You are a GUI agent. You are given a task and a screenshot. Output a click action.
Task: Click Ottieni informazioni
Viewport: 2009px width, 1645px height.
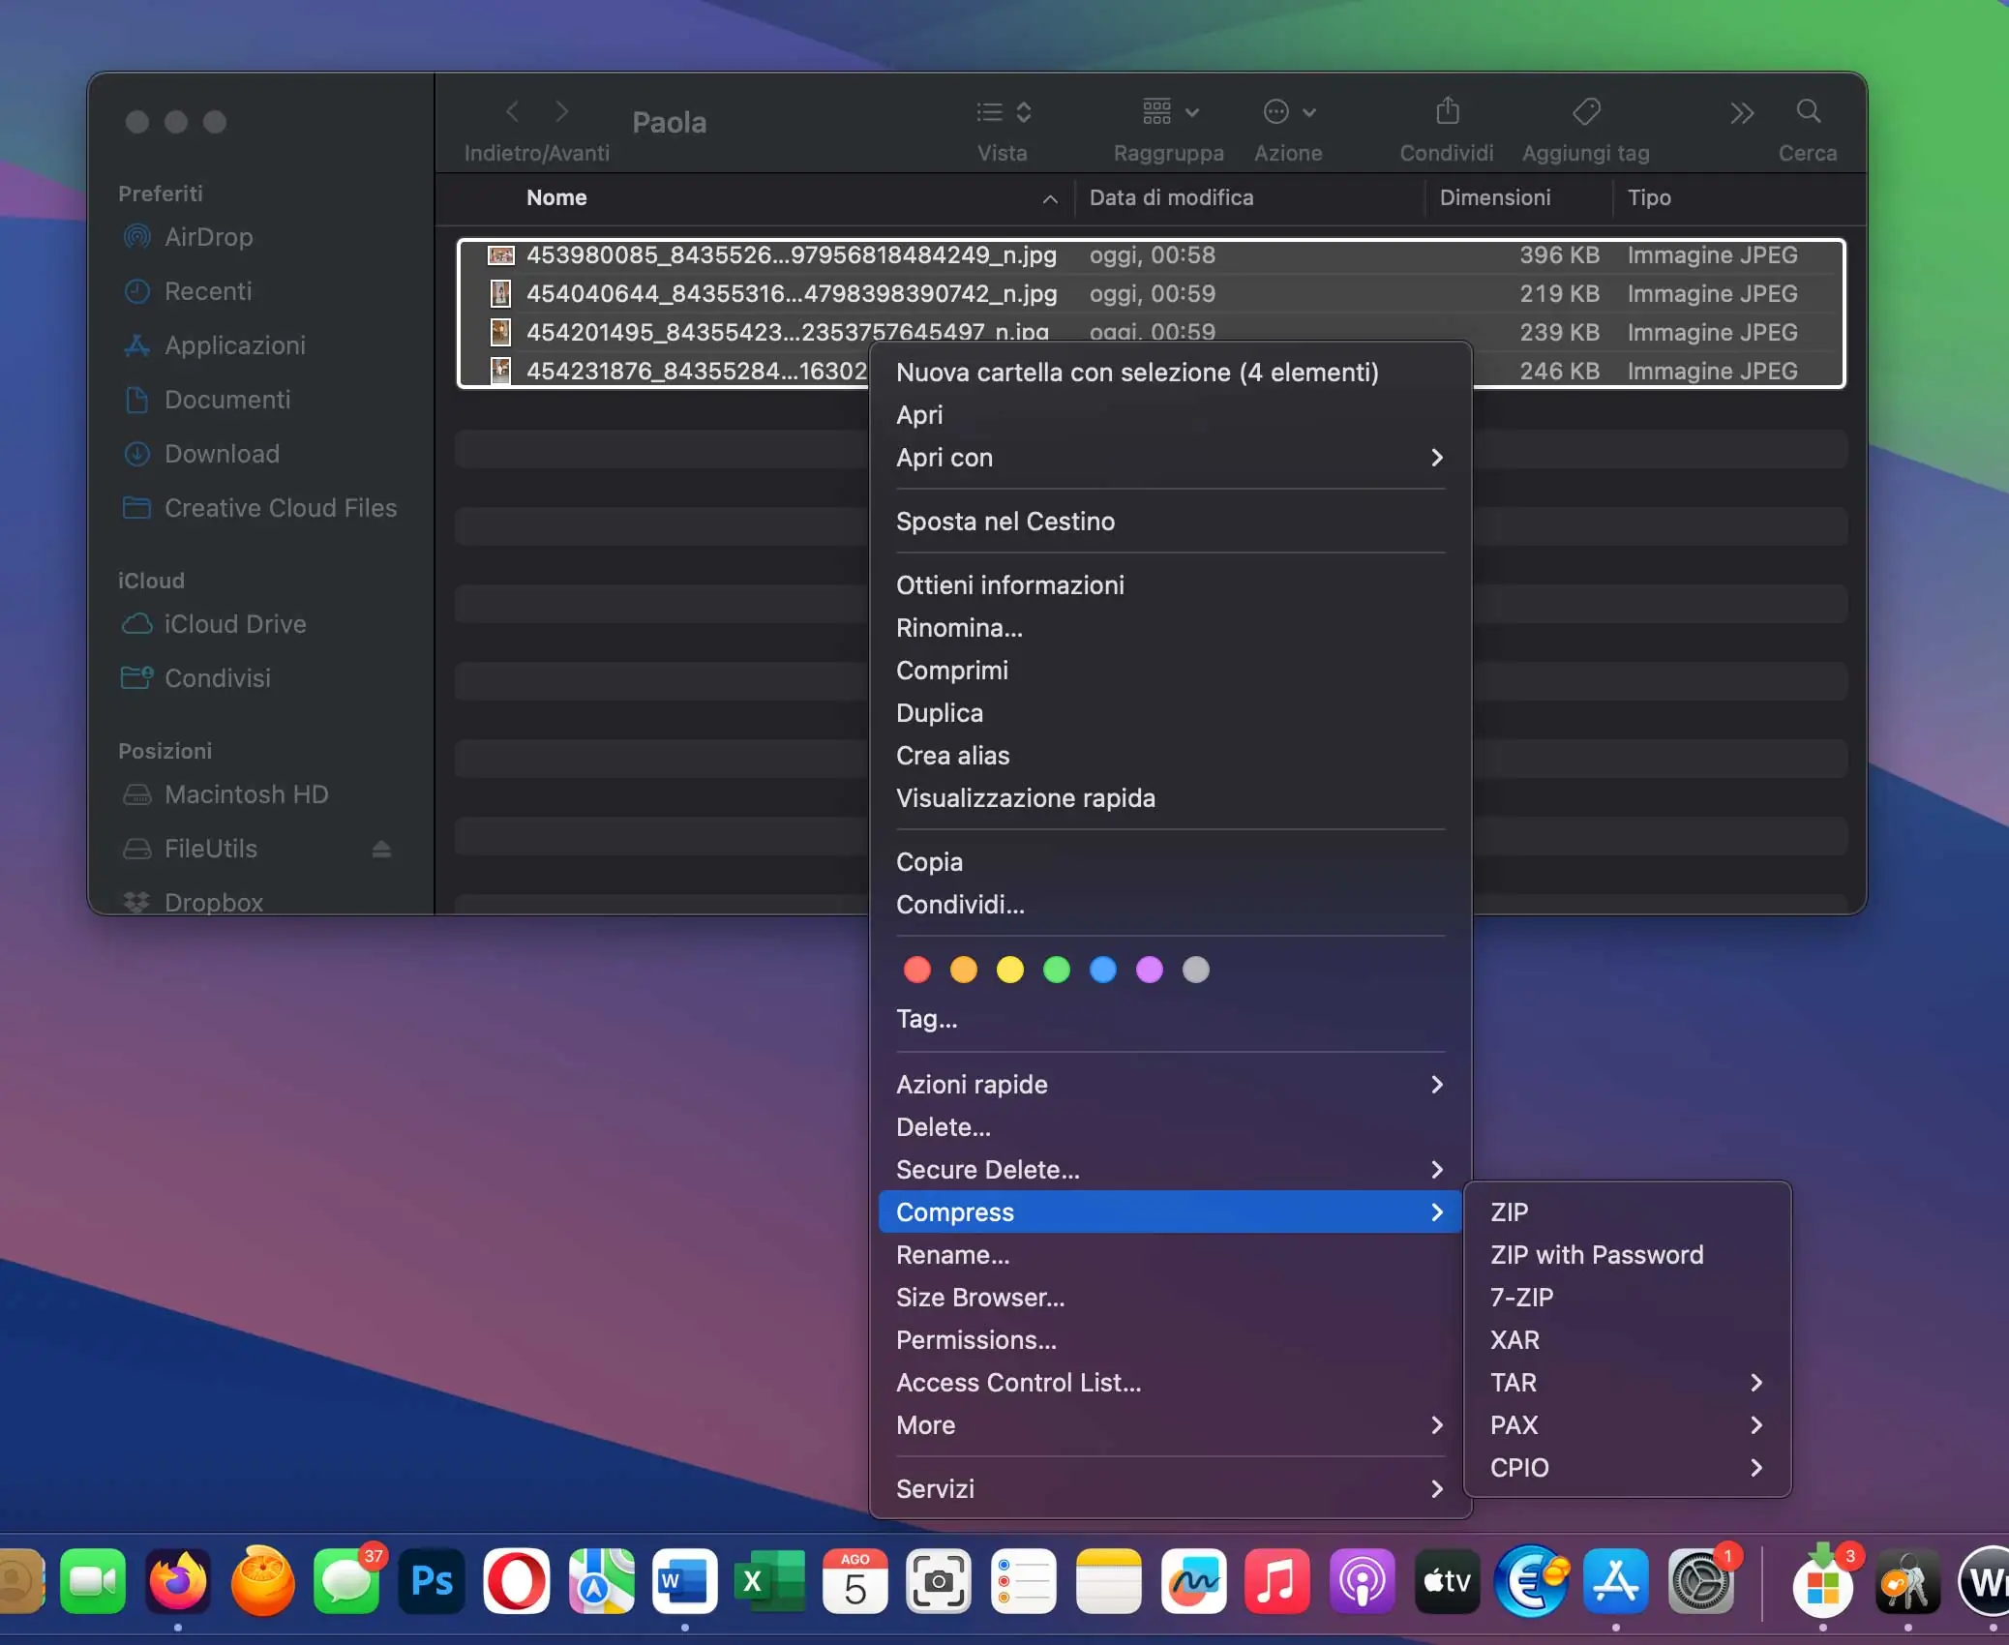coord(1010,584)
